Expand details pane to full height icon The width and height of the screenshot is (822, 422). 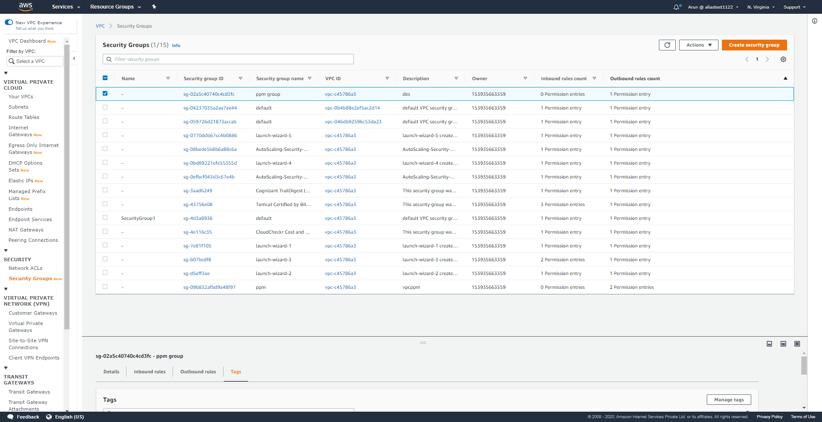(x=797, y=344)
